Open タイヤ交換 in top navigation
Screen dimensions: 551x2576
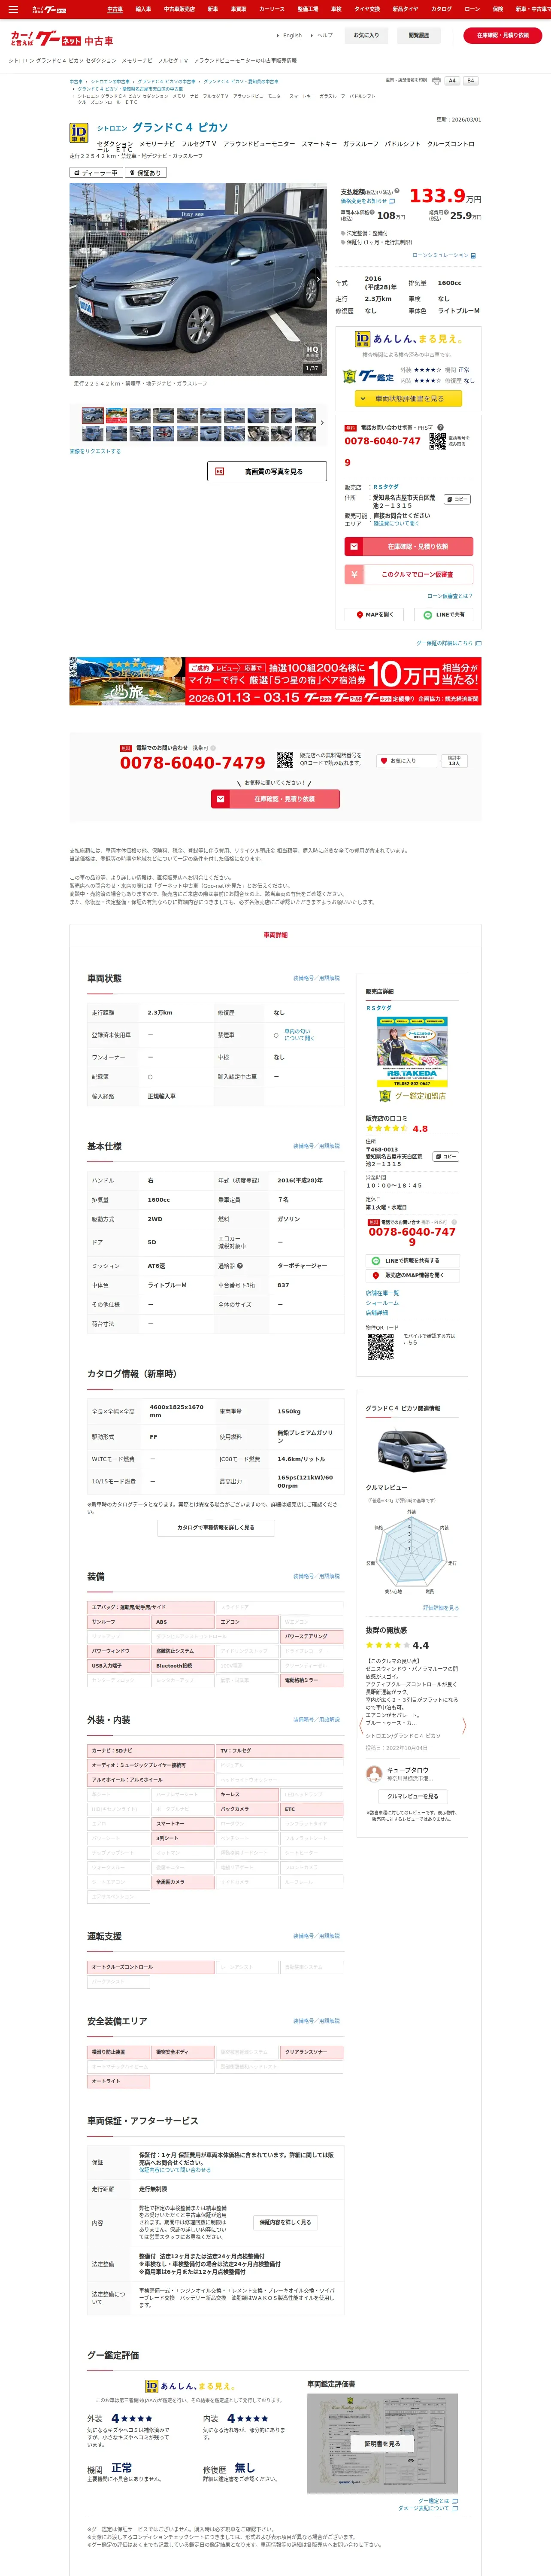pos(367,9)
